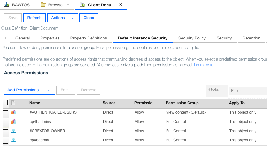Check the #AUTHENTICATED-USERS row checkbox
Viewport: 267px width, 150px height.
click(x=5, y=113)
